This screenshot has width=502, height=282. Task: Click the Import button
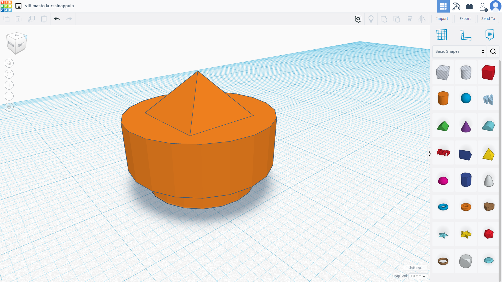442,19
